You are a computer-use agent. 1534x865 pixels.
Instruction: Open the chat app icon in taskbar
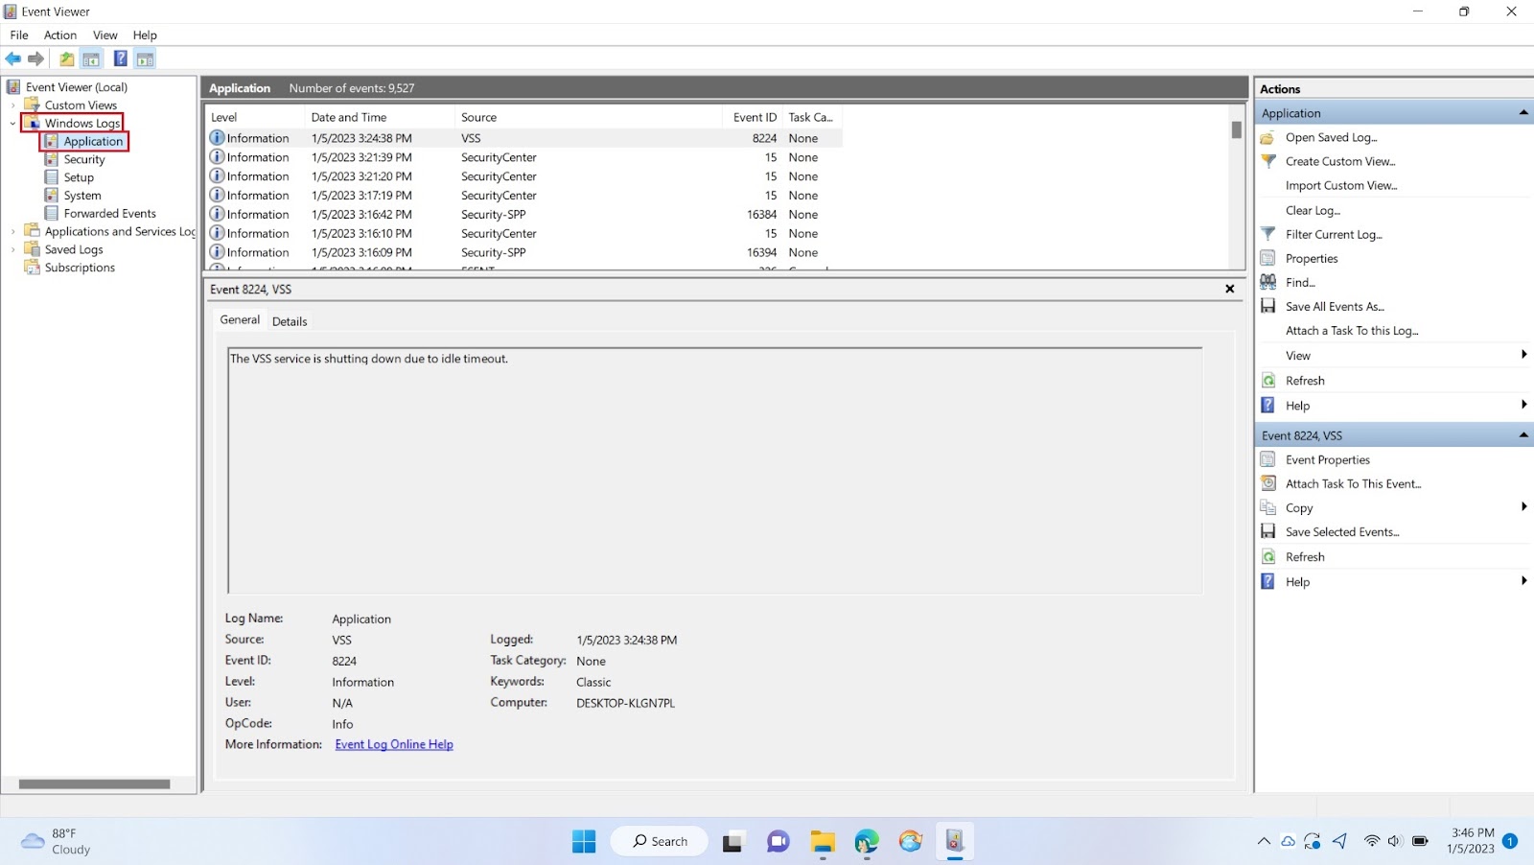[x=778, y=841]
